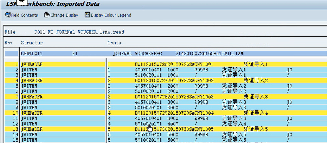327x143 pixels.
Task: Click value 99998 in row 8
Action: 201,102
